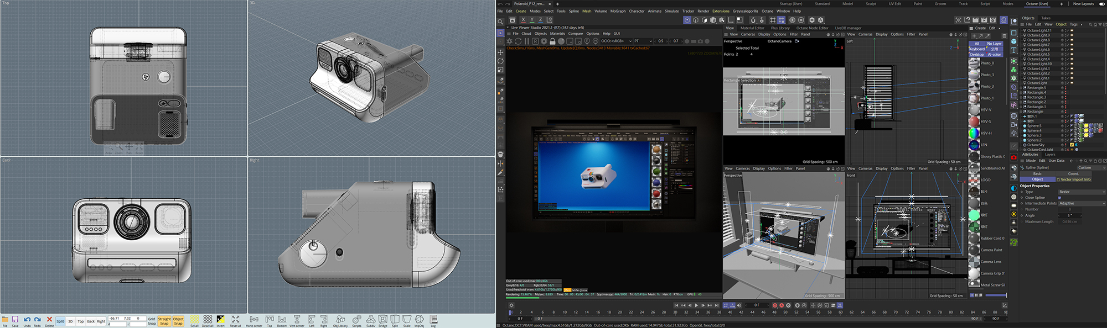Screen dimensions: 1107x328
Task: Toggle Object Snap button
Action: (178, 321)
